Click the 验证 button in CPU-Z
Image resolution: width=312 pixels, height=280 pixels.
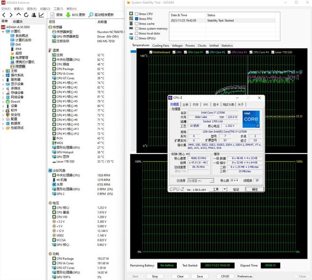pyautogui.click(x=236, y=189)
